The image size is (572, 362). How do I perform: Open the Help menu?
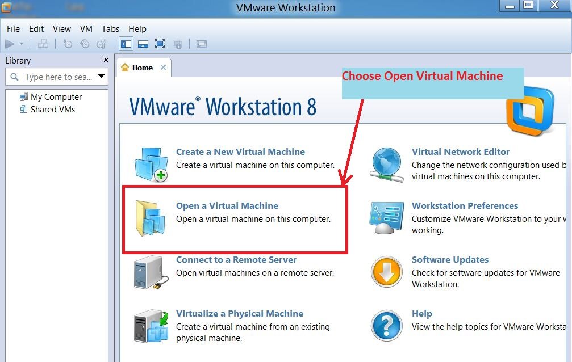pos(137,29)
